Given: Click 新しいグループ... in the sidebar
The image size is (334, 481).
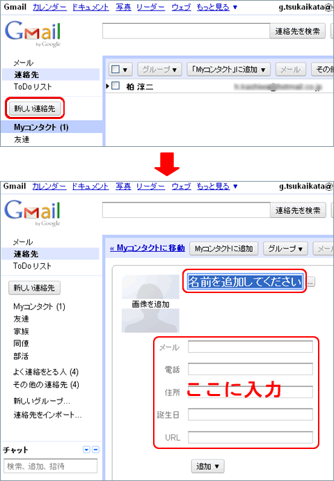Looking at the screenshot, I should click(x=42, y=401).
